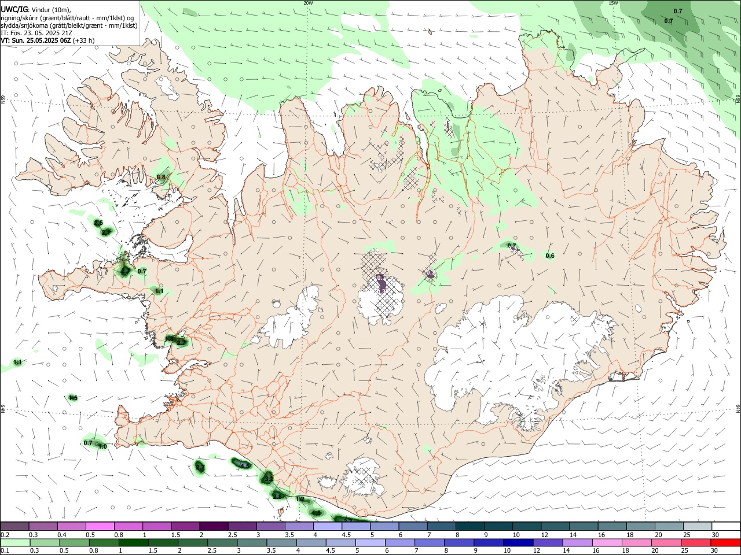
Task: Click the '20W' longitude label
Action: pos(307,3)
